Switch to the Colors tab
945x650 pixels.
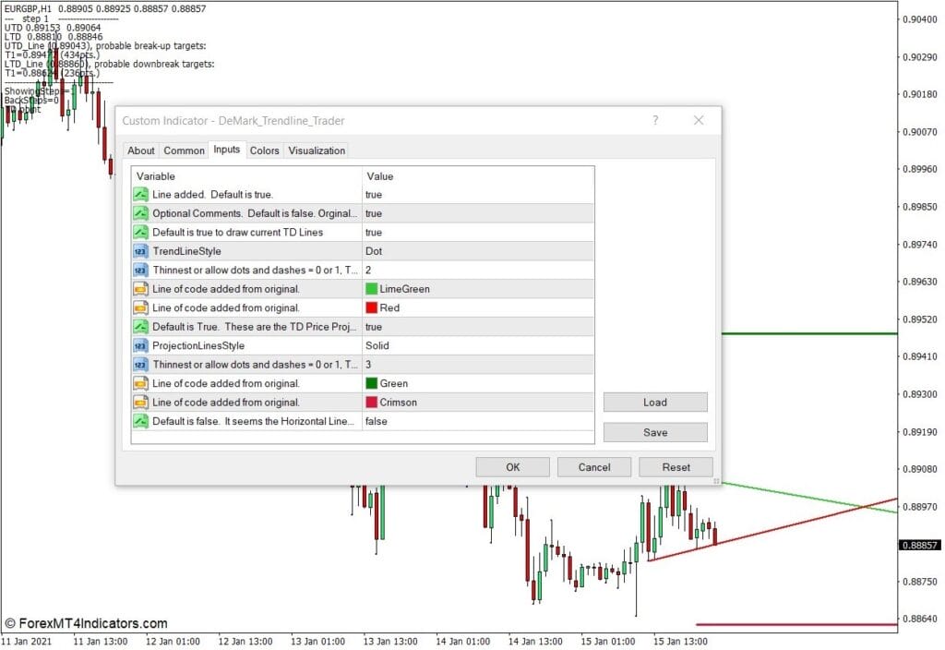pos(265,150)
